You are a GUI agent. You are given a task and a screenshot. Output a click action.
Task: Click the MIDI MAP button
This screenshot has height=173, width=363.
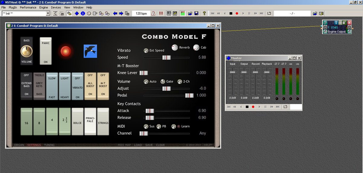tap(124, 145)
